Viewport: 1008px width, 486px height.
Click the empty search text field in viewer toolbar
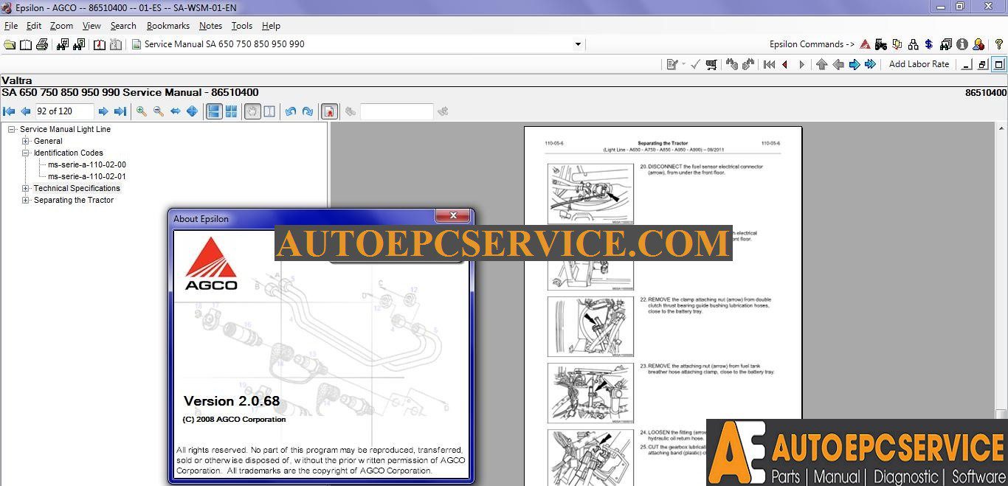point(396,111)
